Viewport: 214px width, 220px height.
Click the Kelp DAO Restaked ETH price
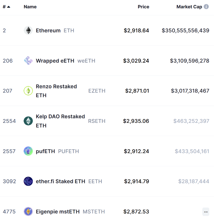[136, 121]
